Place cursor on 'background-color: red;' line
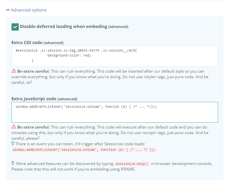The width and height of the screenshot is (230, 187). tap(69, 56)
